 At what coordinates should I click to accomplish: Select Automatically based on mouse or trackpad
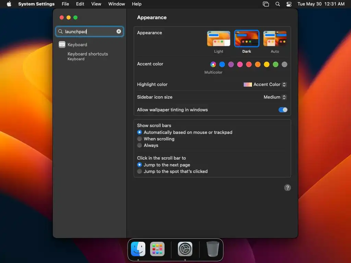pos(140,132)
